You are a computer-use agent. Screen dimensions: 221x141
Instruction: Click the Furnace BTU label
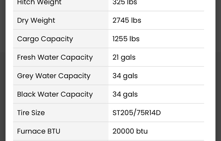39,131
